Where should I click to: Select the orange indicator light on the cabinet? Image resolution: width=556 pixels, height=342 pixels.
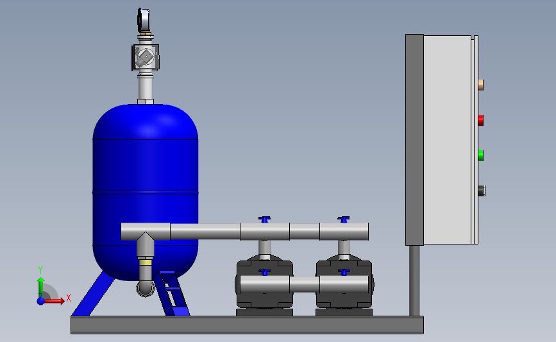click(x=481, y=85)
